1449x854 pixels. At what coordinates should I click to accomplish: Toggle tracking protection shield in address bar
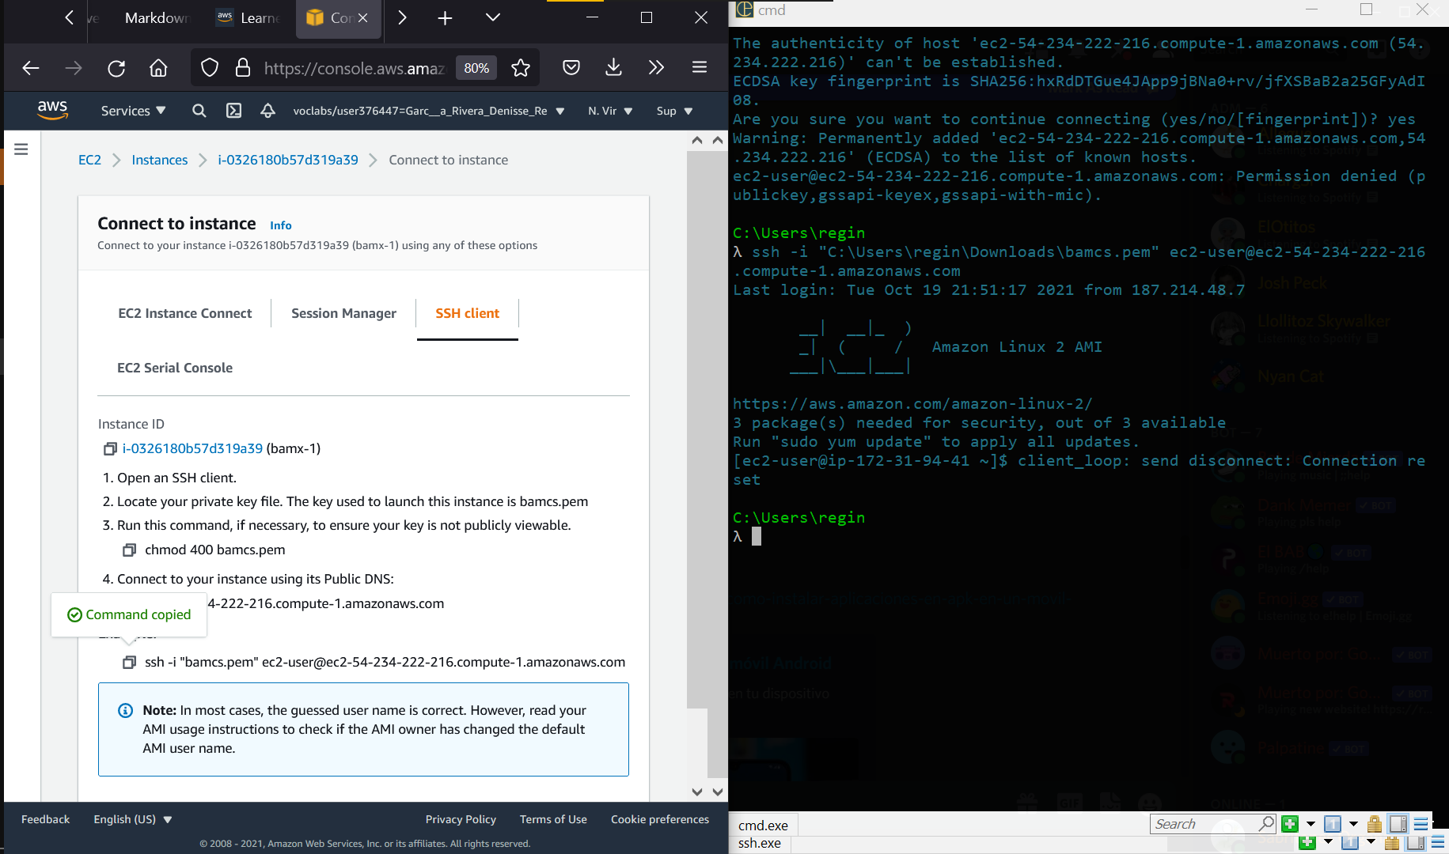click(210, 67)
